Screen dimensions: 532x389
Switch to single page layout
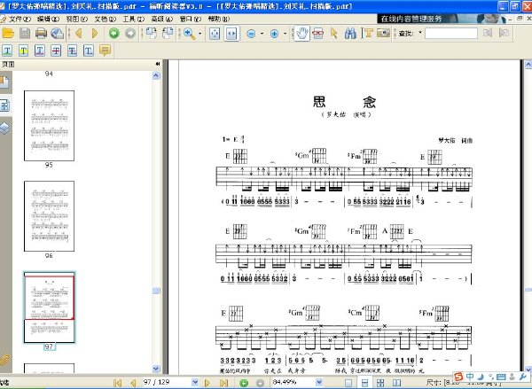(x=348, y=383)
